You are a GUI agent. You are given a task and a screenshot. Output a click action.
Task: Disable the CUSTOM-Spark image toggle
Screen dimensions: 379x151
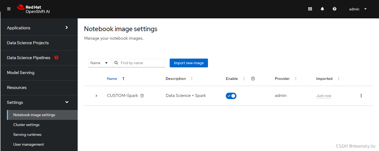tap(231, 96)
